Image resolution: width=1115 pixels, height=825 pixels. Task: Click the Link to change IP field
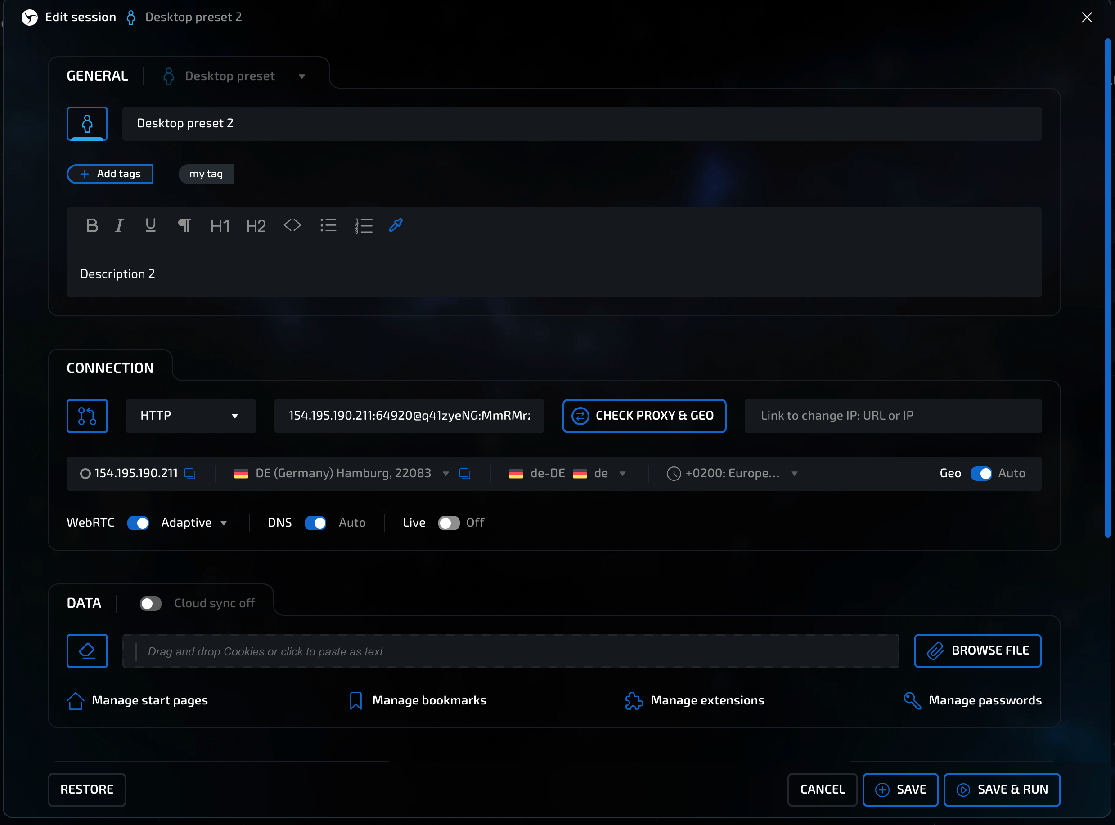(892, 416)
